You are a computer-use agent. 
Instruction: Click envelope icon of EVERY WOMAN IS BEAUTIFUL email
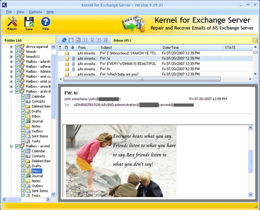pyautogui.click(x=67, y=64)
